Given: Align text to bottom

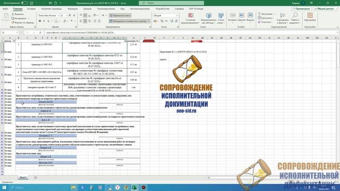Looking at the screenshot, I should pyautogui.click(x=90, y=15).
